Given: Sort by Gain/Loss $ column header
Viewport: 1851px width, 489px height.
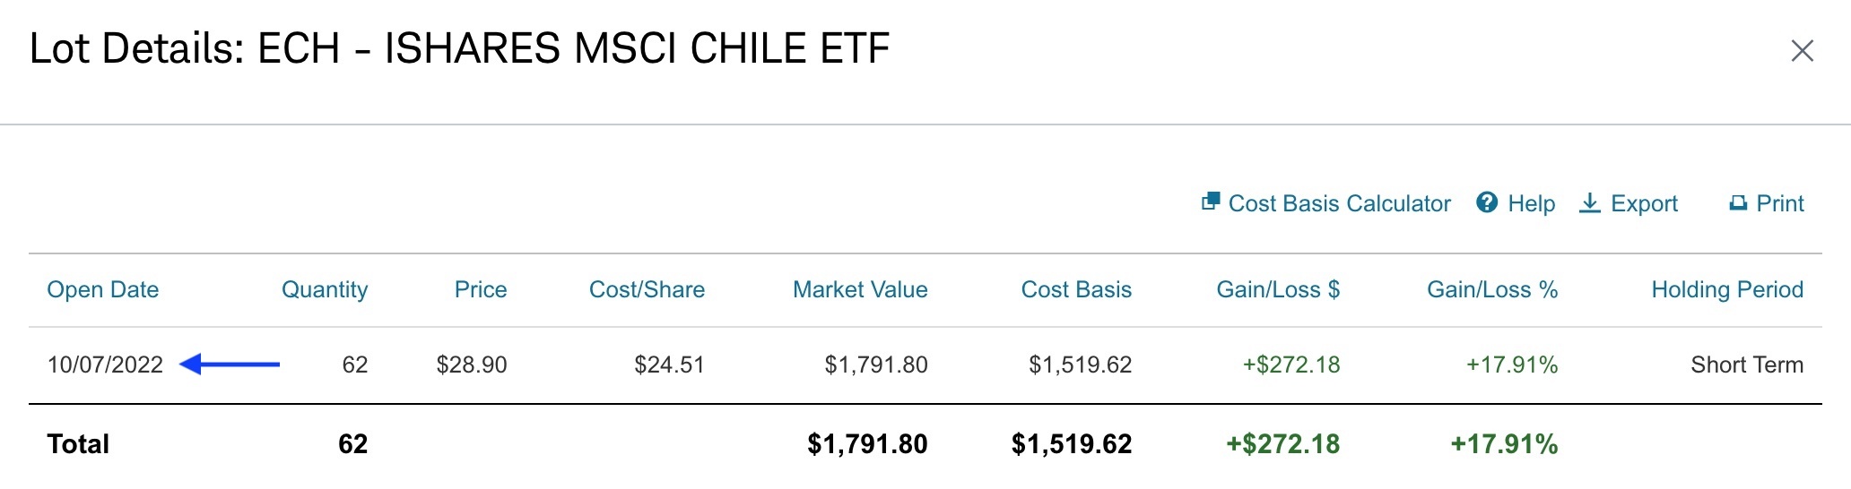Looking at the screenshot, I should coord(1278,289).
